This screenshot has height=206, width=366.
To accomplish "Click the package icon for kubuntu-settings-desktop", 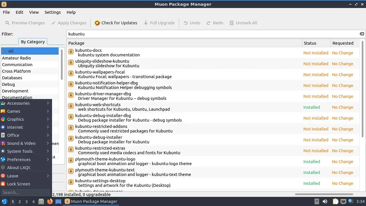I will tap(71, 182).
